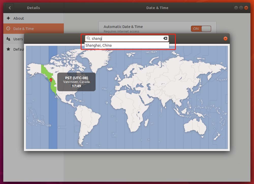The image size is (254, 184).
Task: Click the clock icon next to Date & Time
Action: coord(8,28)
